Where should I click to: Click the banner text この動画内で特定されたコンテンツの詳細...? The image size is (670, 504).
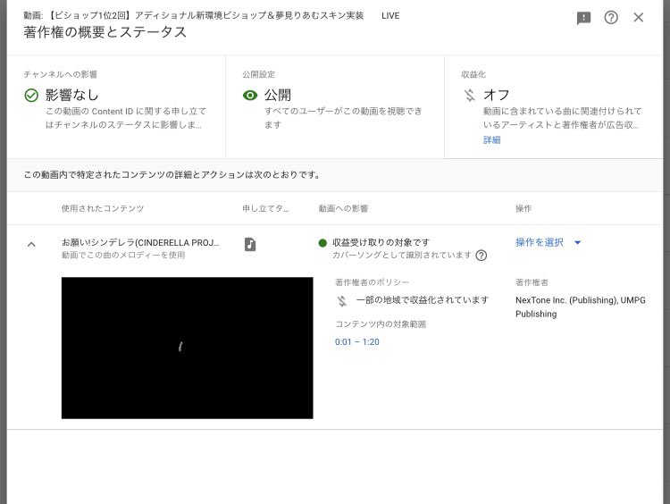pos(172,175)
